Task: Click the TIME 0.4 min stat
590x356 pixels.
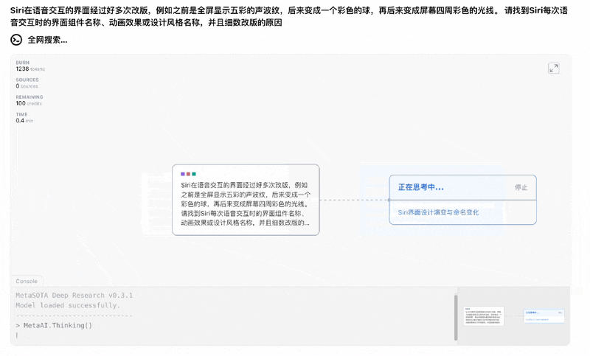Action: (24, 118)
